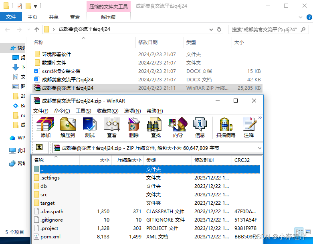
Task: Select the .gitignore file row
Action: 147,220
